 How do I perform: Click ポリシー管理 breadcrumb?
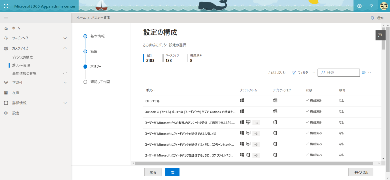[x=100, y=18]
